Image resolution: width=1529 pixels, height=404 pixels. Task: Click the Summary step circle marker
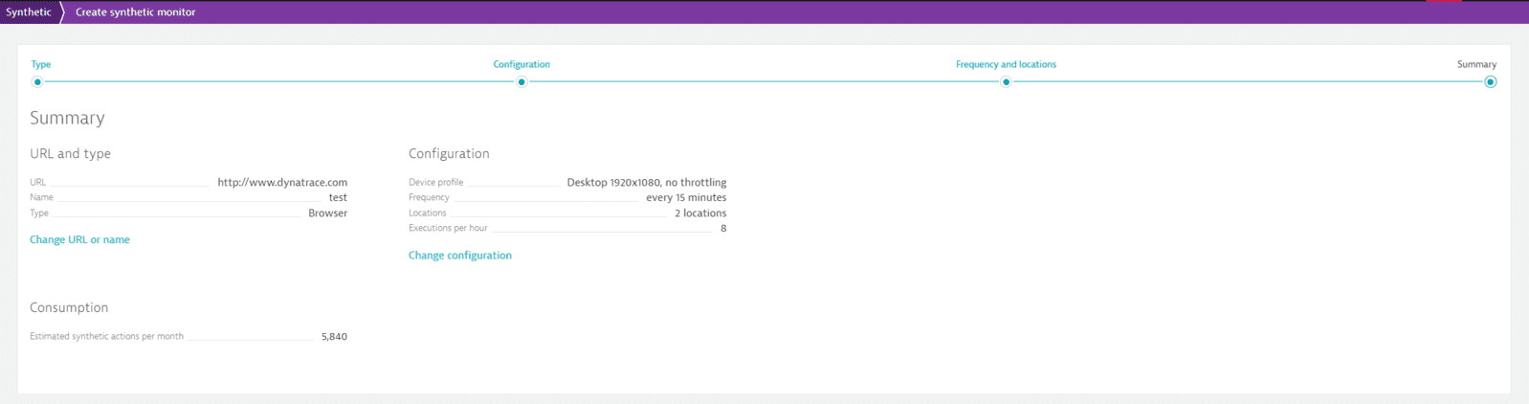pos(1490,82)
